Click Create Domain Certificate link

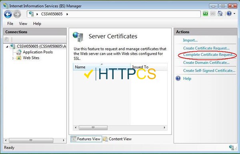pyautogui.click(x=206, y=63)
